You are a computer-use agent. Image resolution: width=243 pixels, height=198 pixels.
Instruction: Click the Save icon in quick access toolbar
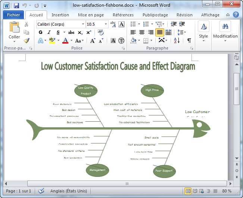[x=16, y=6]
